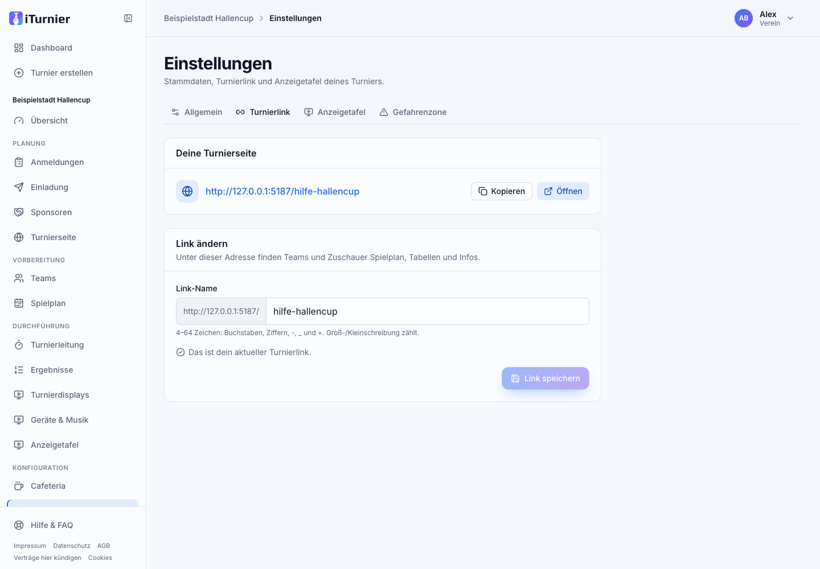
Task: Open Cafeteria coffee cup icon
Action: coord(19,486)
